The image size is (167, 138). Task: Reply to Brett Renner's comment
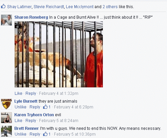[x=35, y=134]
